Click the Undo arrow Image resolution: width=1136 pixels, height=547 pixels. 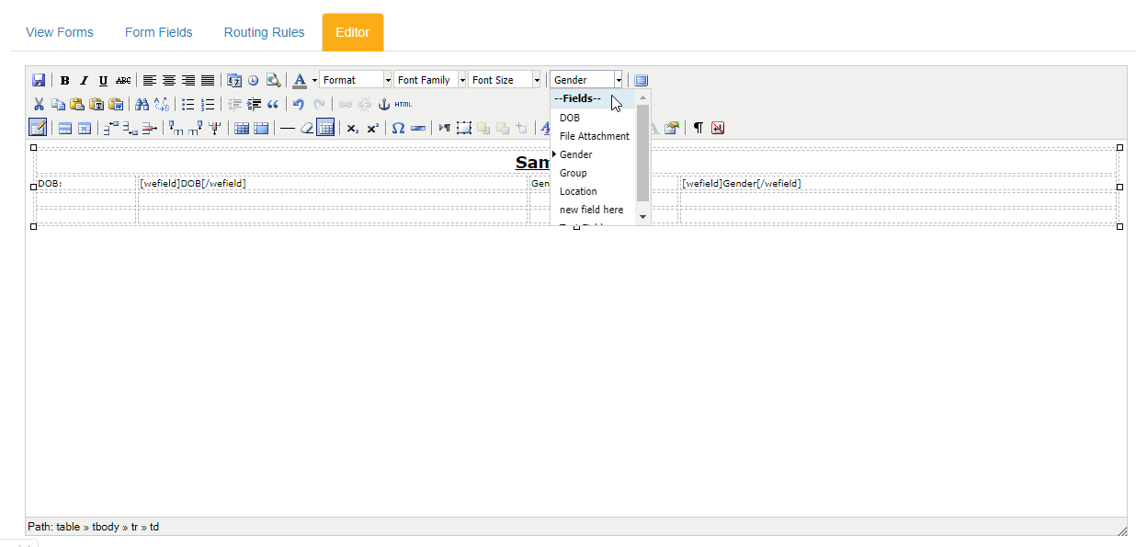coord(299,104)
